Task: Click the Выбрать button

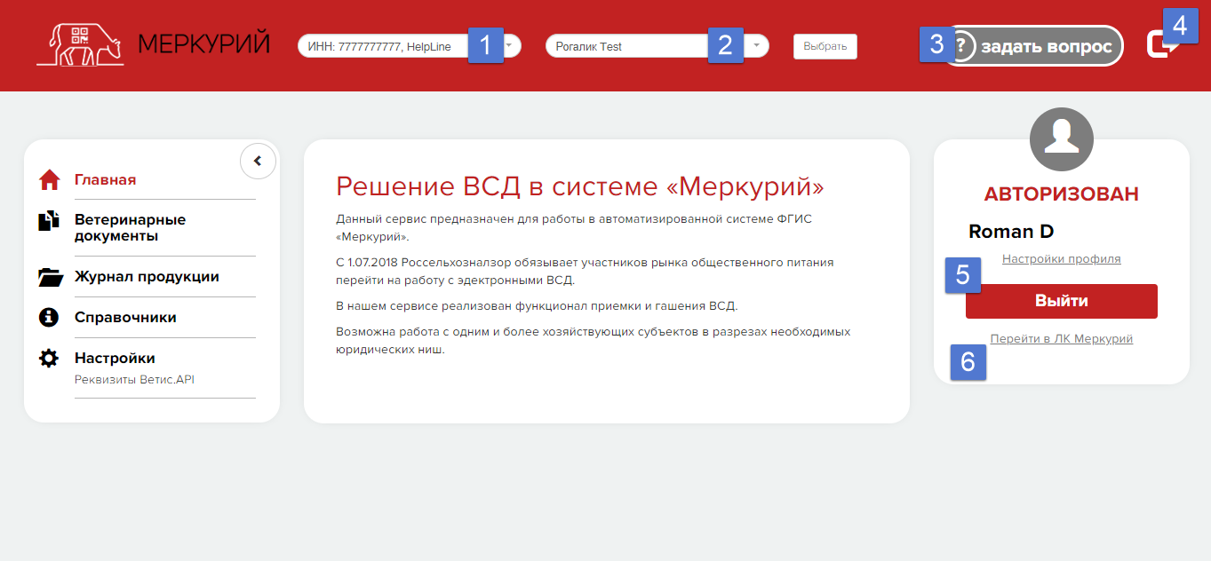Action: (825, 46)
